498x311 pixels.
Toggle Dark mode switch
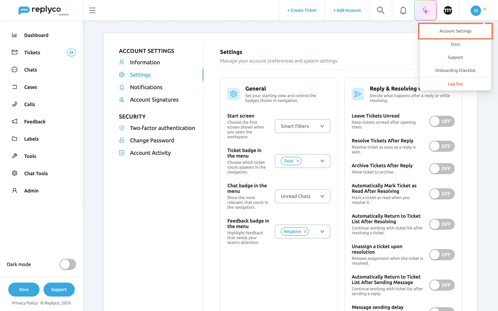tap(68, 264)
